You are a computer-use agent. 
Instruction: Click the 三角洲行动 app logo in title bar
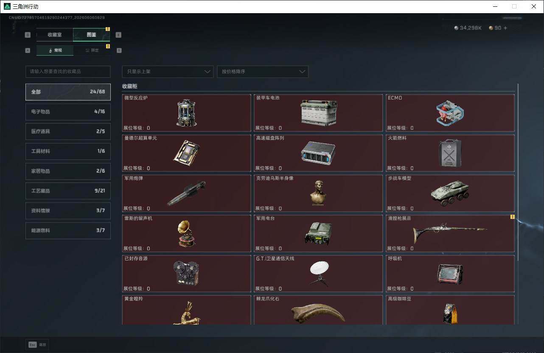click(x=7, y=6)
